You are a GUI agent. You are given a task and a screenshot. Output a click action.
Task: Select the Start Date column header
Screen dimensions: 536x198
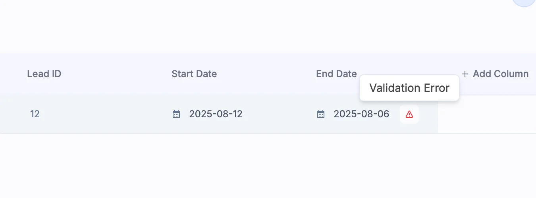tap(194, 74)
